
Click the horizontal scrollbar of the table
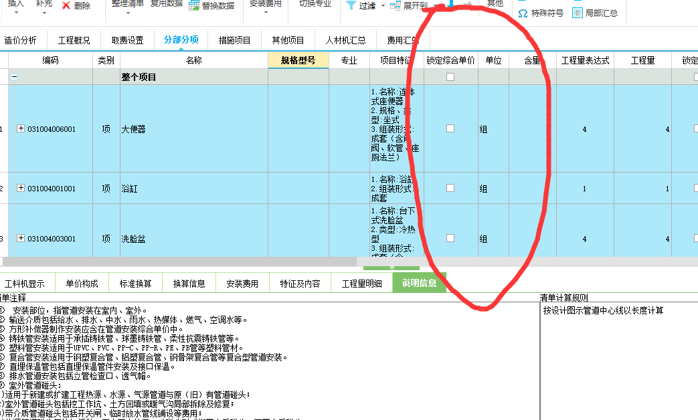(x=179, y=261)
